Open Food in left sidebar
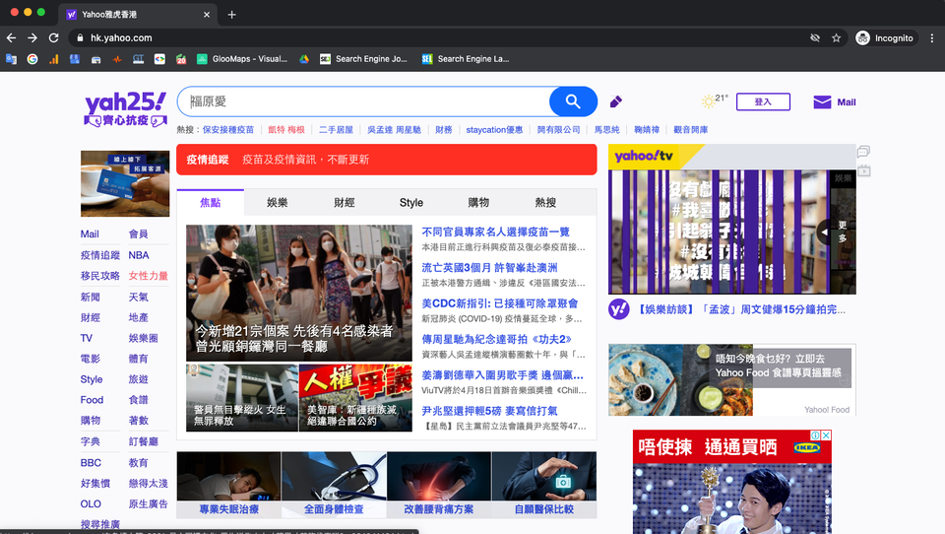Viewport: 945px width, 534px height. (92, 400)
